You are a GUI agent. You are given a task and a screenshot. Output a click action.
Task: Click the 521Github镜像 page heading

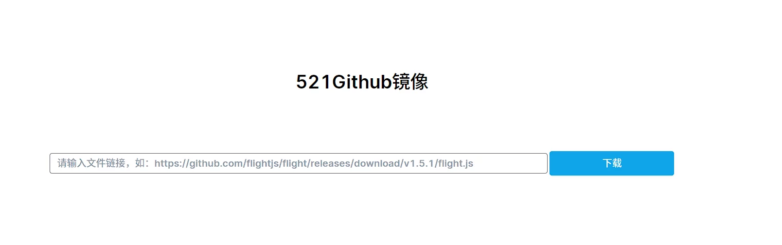click(362, 82)
